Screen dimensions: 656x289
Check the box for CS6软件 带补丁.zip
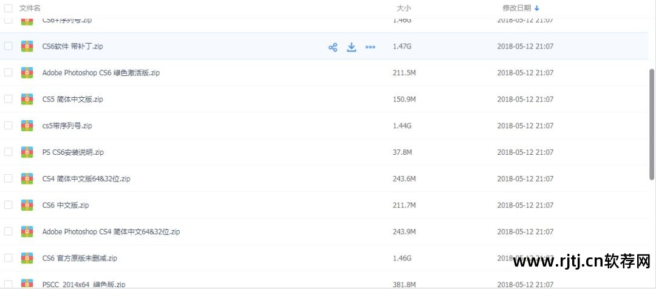(9, 46)
